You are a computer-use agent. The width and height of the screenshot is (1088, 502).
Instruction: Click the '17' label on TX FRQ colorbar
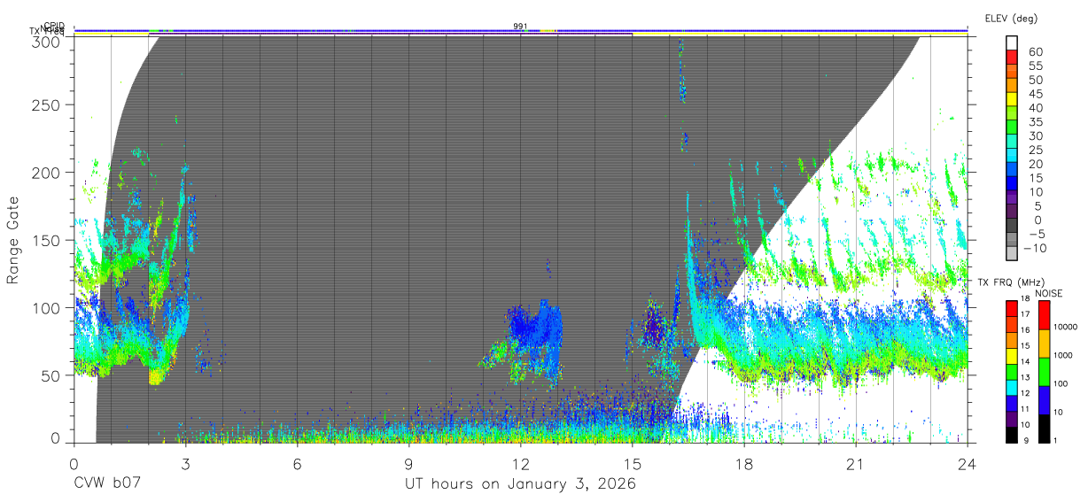pos(1025,314)
